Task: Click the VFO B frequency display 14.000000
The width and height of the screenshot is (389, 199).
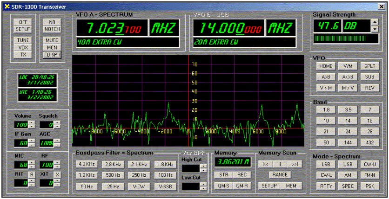Action: tap(228, 28)
